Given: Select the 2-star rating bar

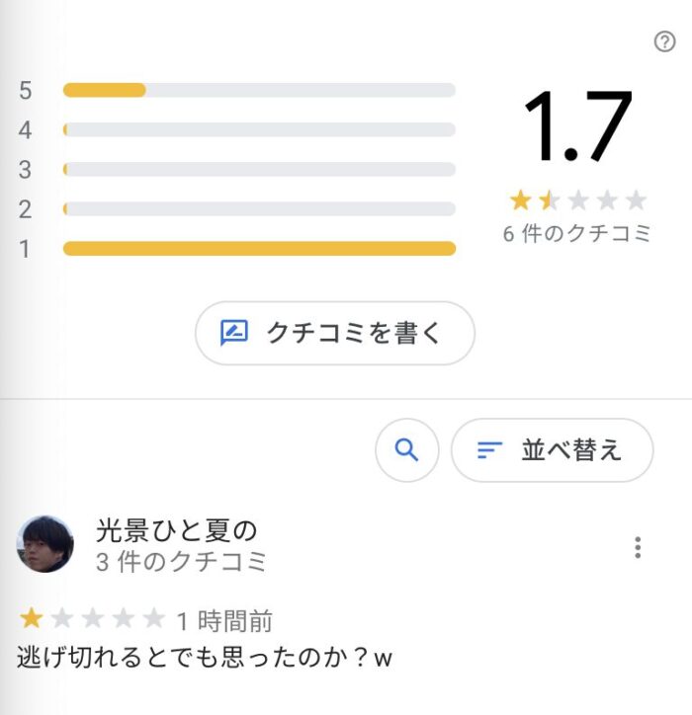Looking at the screenshot, I should [x=259, y=209].
